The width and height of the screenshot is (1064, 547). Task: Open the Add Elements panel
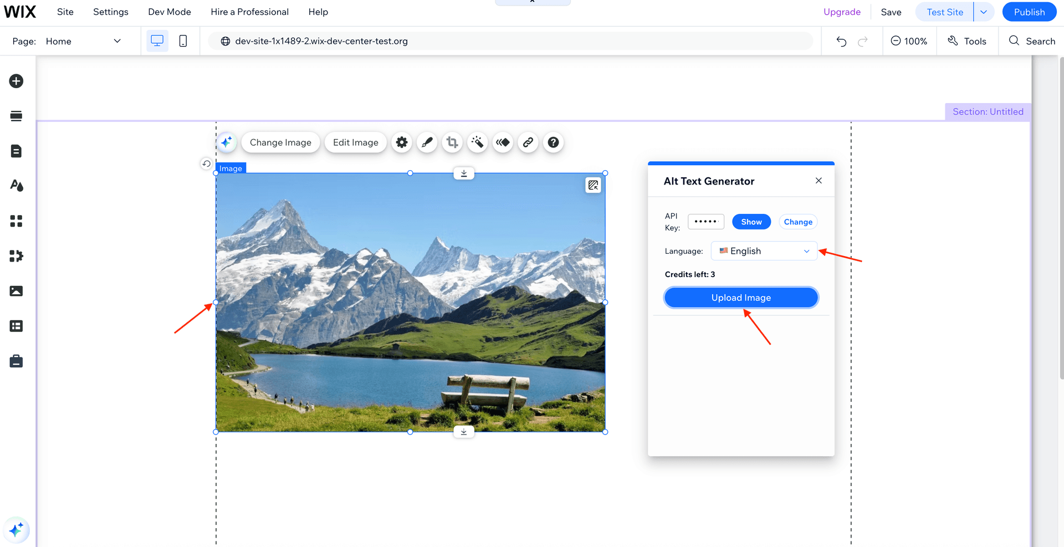point(16,80)
